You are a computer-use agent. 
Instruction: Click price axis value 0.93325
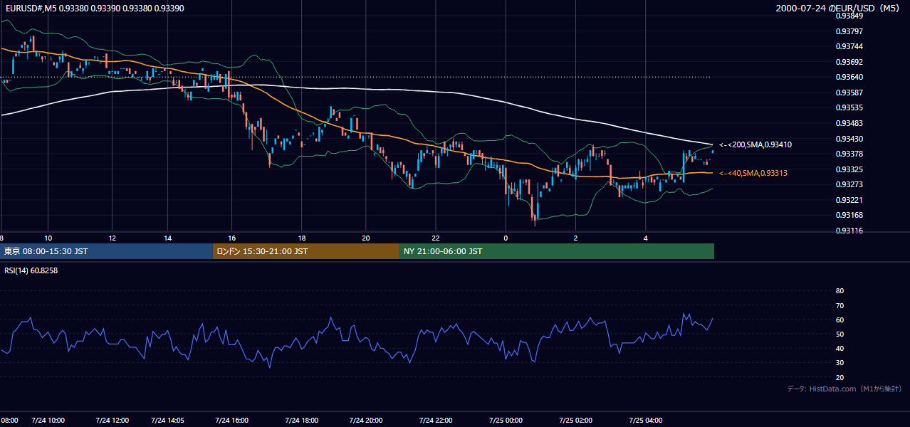[849, 169]
